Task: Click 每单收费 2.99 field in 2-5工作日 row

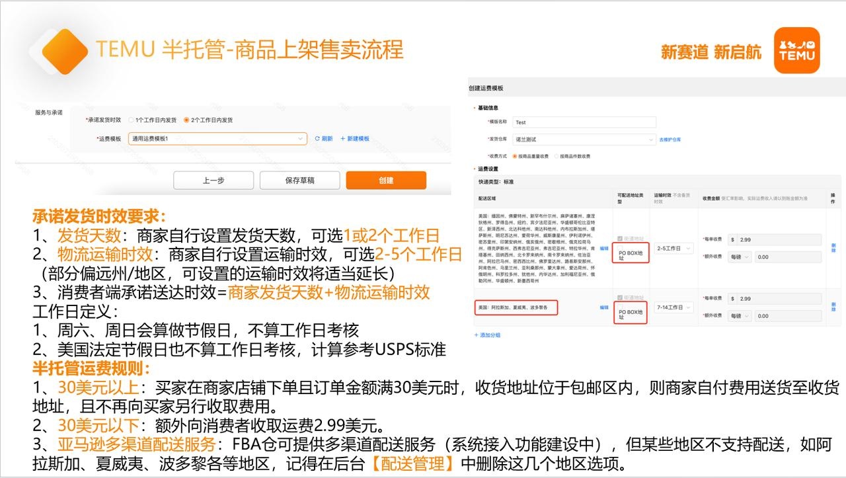Action: tap(774, 240)
